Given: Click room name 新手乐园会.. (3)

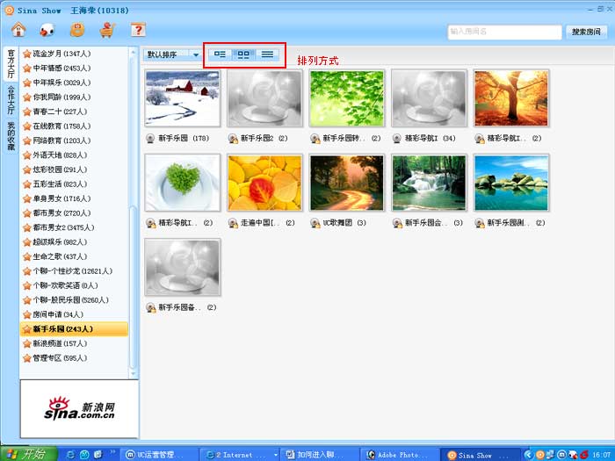Looking at the screenshot, I should 434,223.
